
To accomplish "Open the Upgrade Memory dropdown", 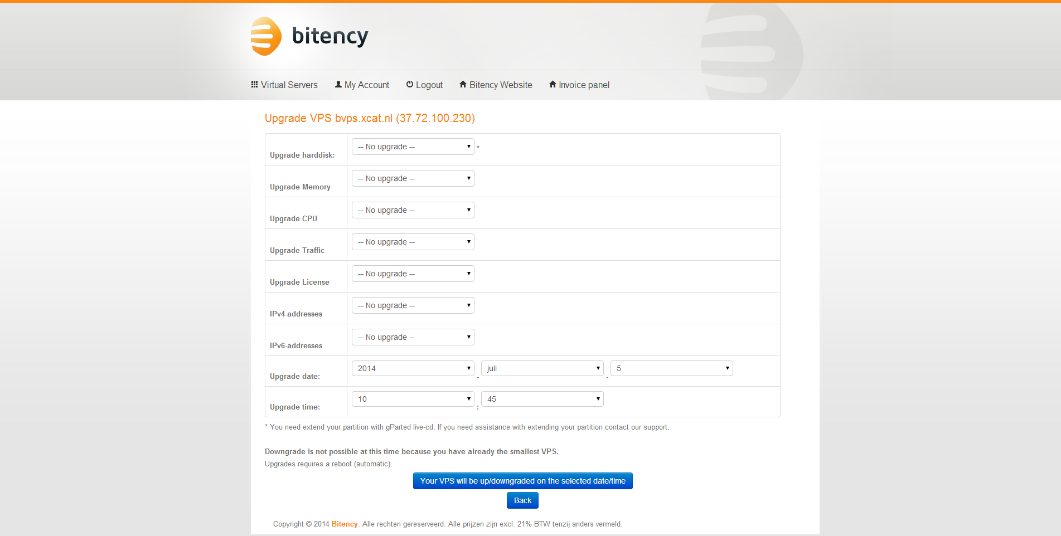I will point(413,178).
